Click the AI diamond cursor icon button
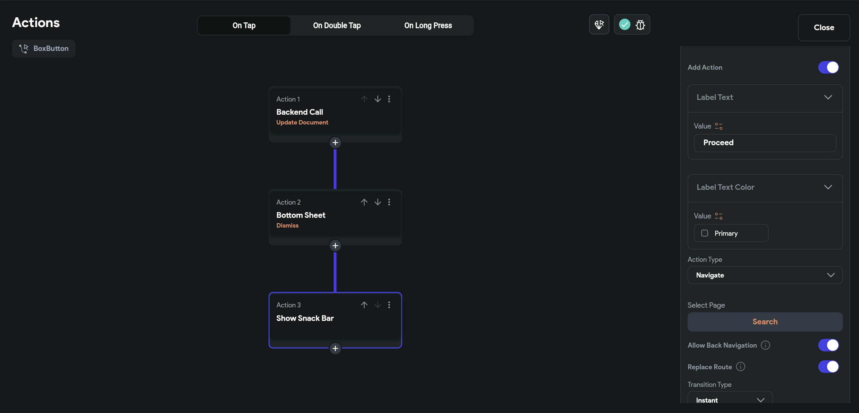This screenshot has height=413, width=859. [x=599, y=25]
